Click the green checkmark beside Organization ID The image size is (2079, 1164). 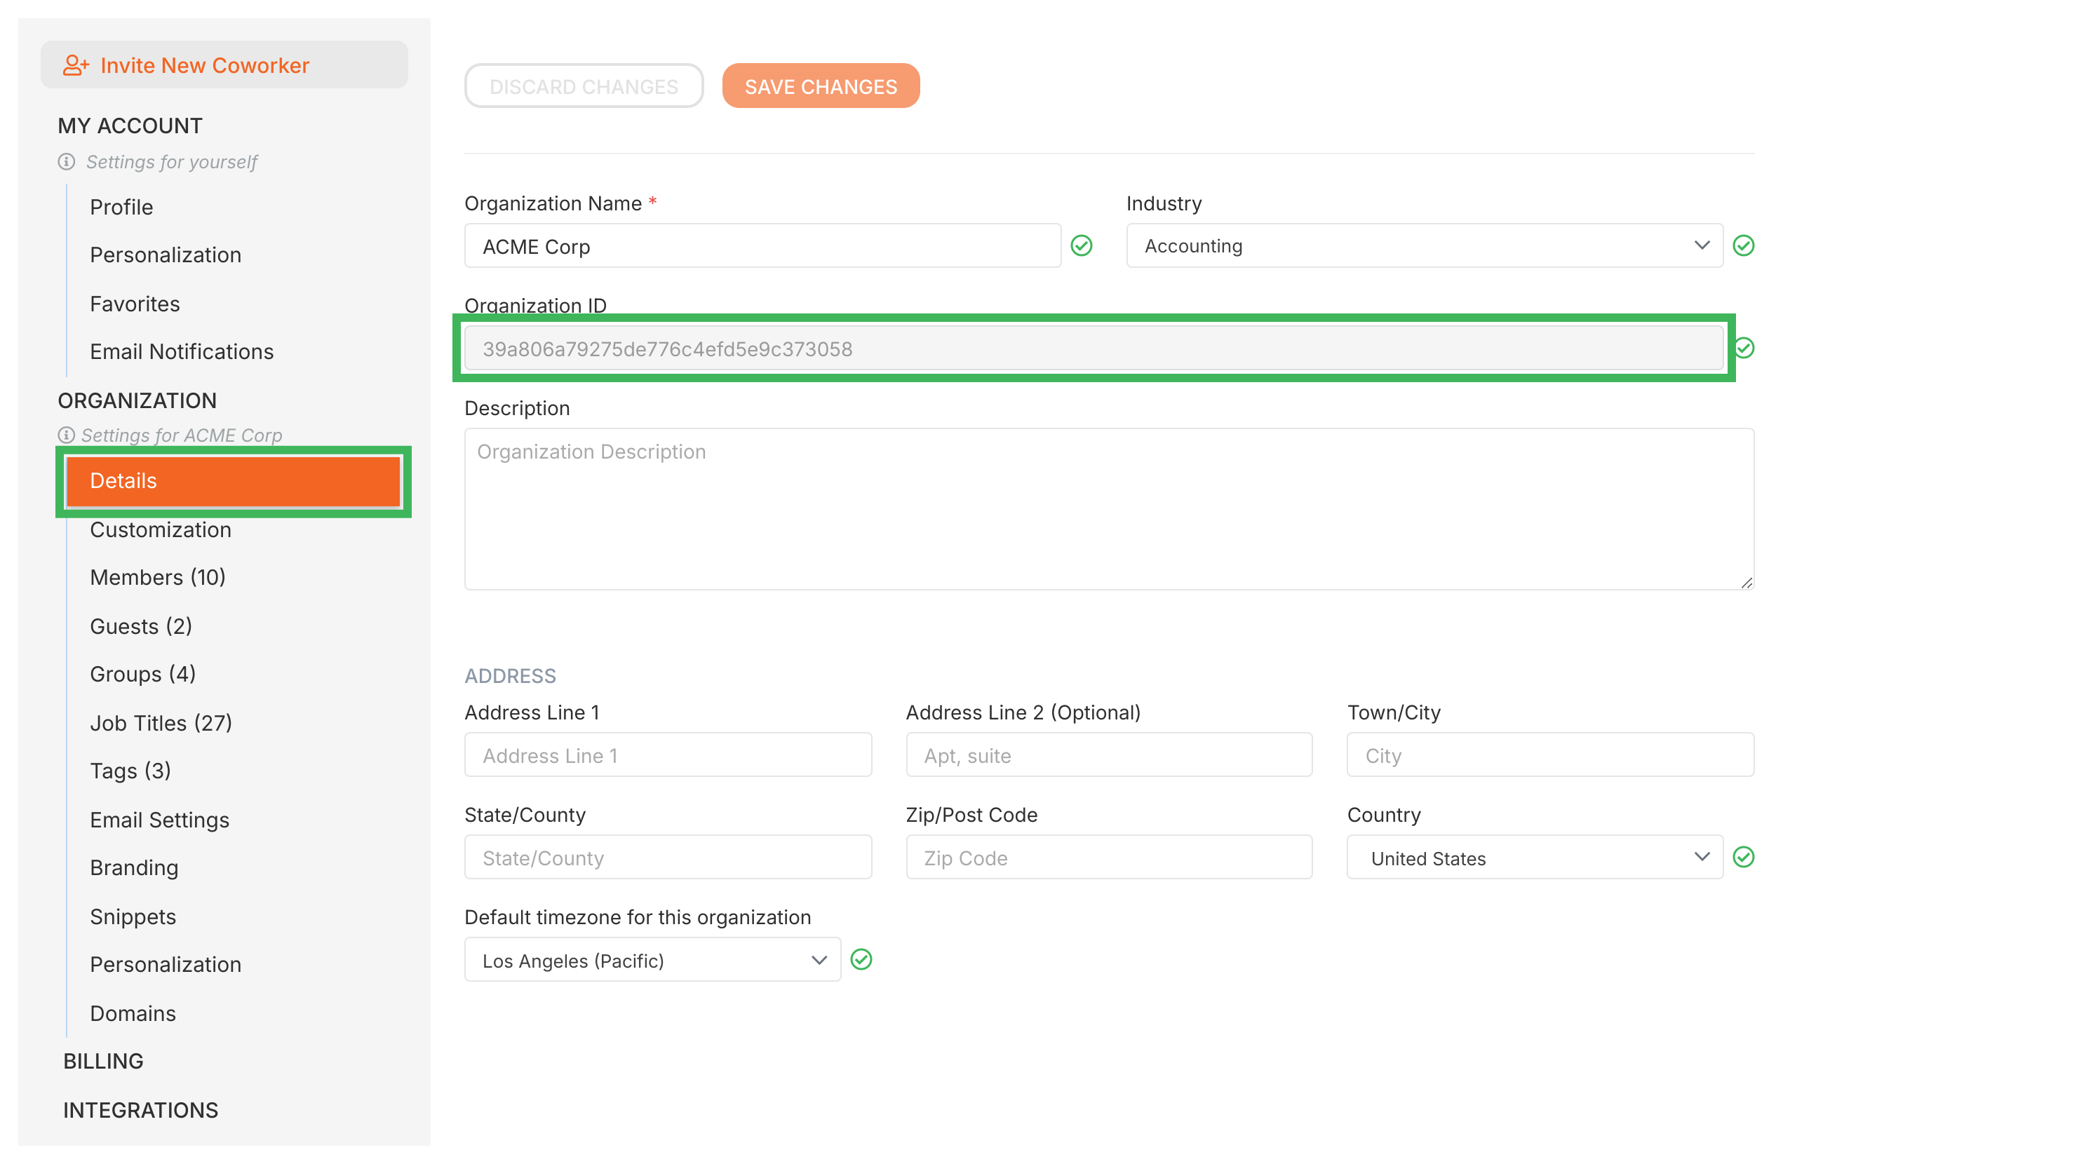tap(1744, 348)
